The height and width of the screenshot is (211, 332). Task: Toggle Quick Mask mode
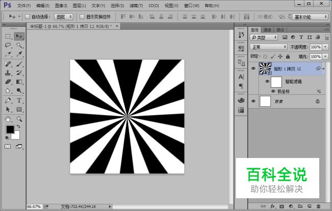pos(8,146)
